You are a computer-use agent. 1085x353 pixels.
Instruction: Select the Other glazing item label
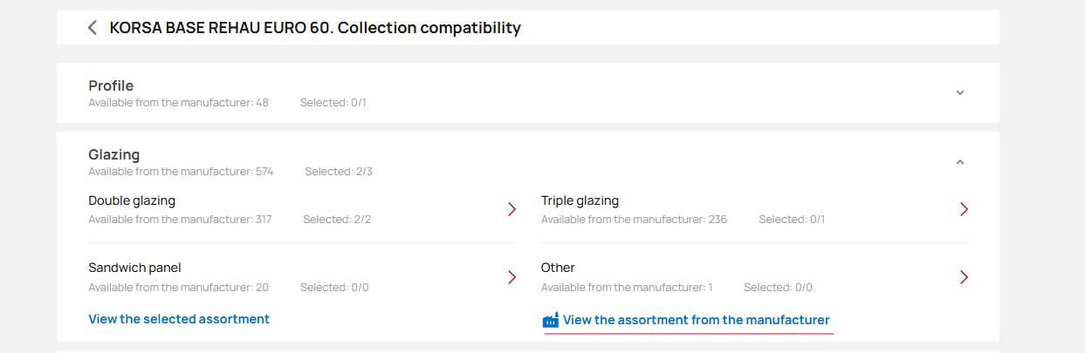558,268
